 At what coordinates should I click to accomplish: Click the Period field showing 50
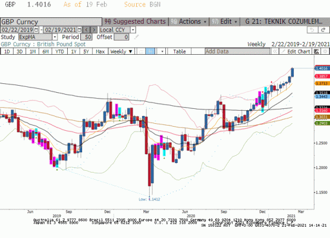point(86,37)
